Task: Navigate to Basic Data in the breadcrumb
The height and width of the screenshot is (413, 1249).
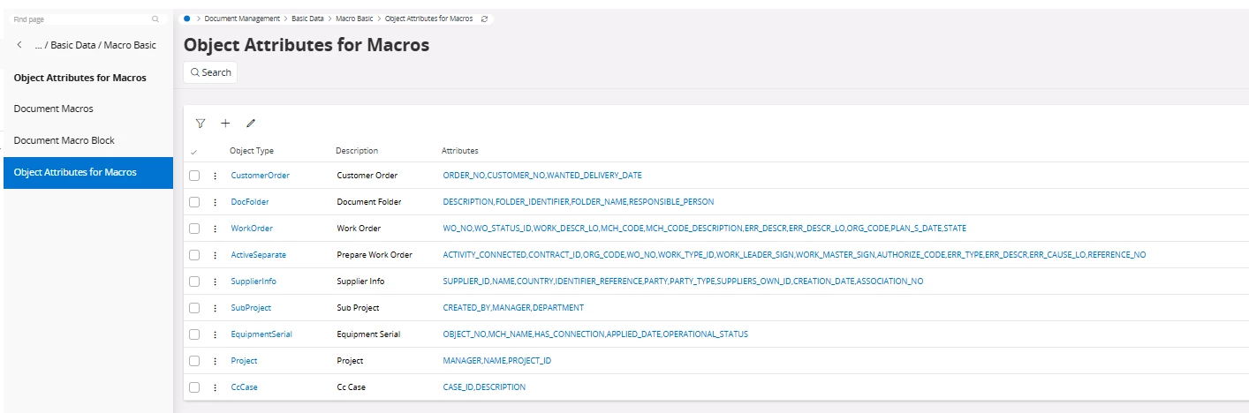Action: tap(309, 19)
